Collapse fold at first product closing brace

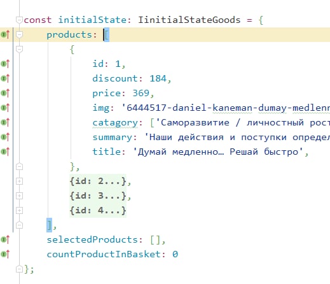tap(19, 166)
